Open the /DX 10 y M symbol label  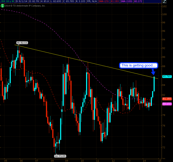7,1
